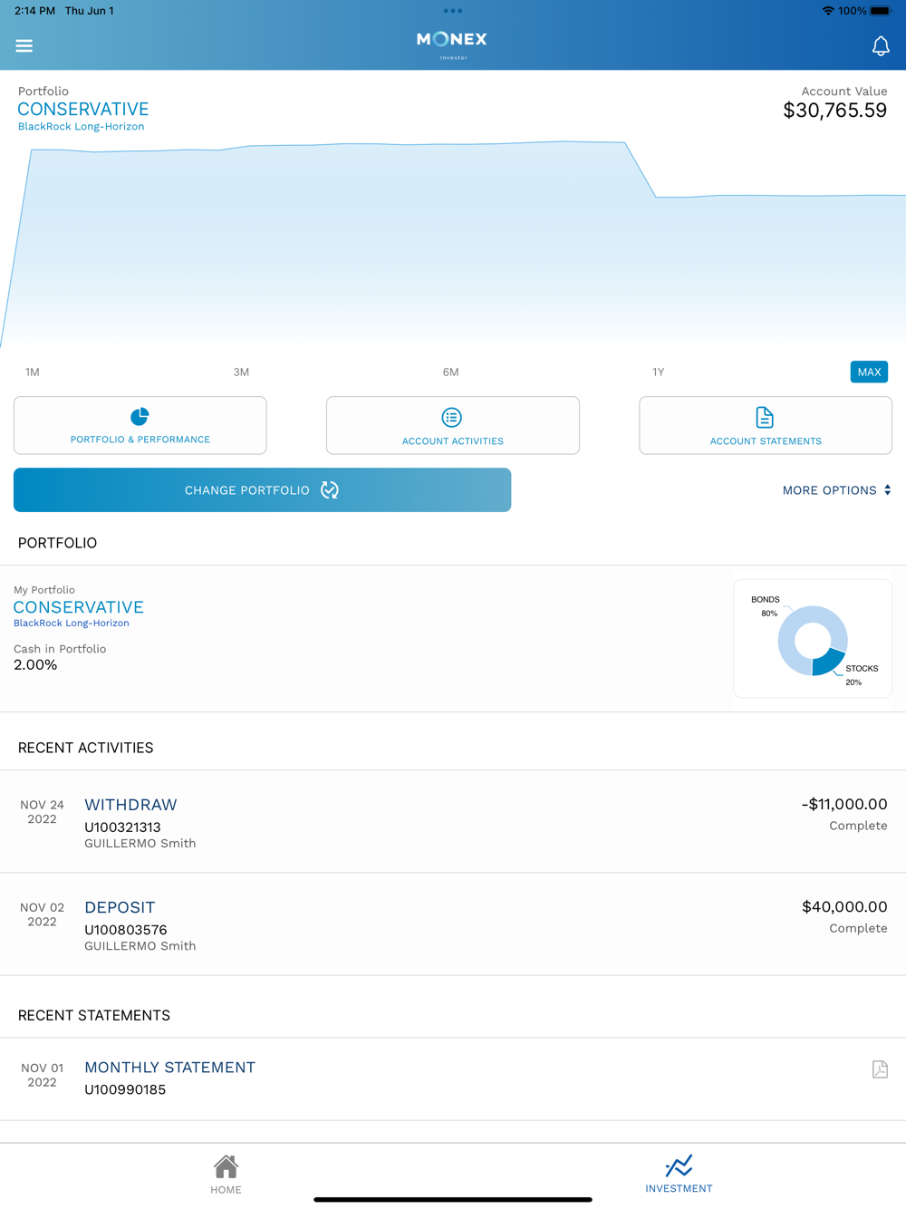
Task: Click GUILLERMO Smith under DEPOSIT
Action: [140, 946]
